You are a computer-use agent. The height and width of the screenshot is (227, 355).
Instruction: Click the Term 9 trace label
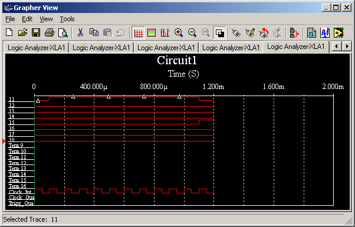16,145
